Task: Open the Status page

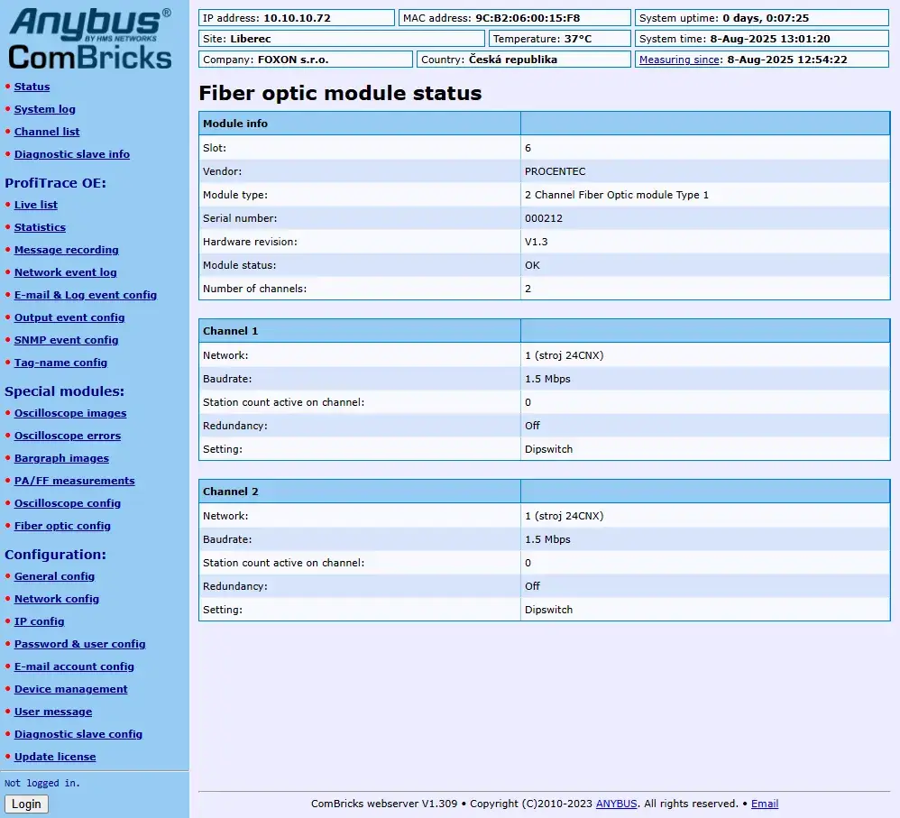Action: (x=32, y=87)
